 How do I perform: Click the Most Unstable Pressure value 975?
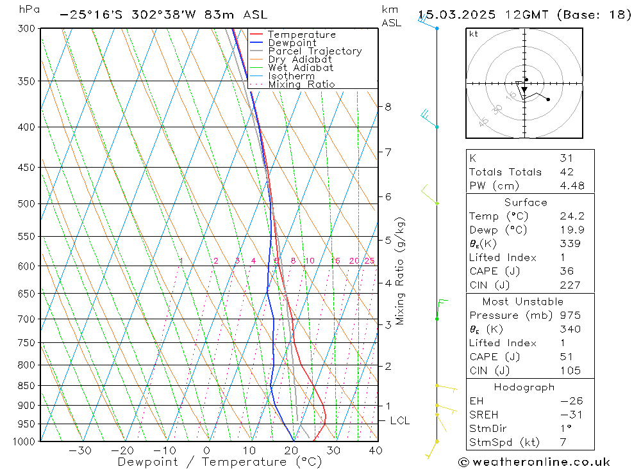tap(570, 315)
